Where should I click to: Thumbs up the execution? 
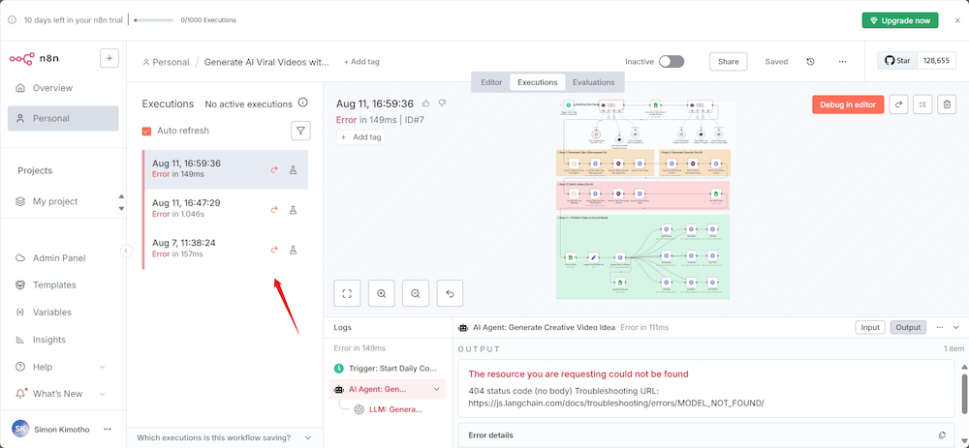(x=425, y=104)
